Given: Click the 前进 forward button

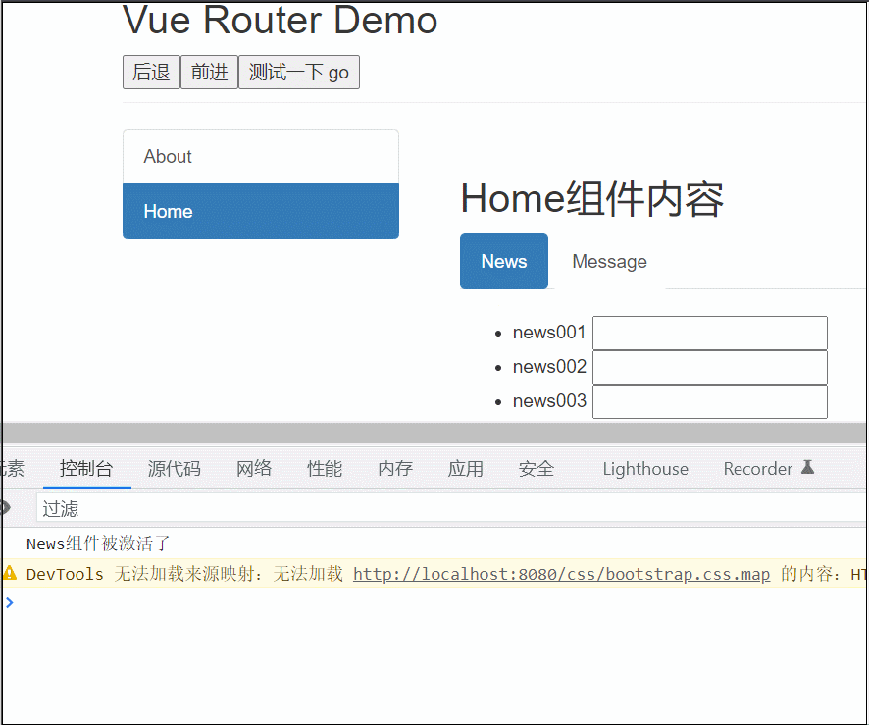Looking at the screenshot, I should [210, 72].
